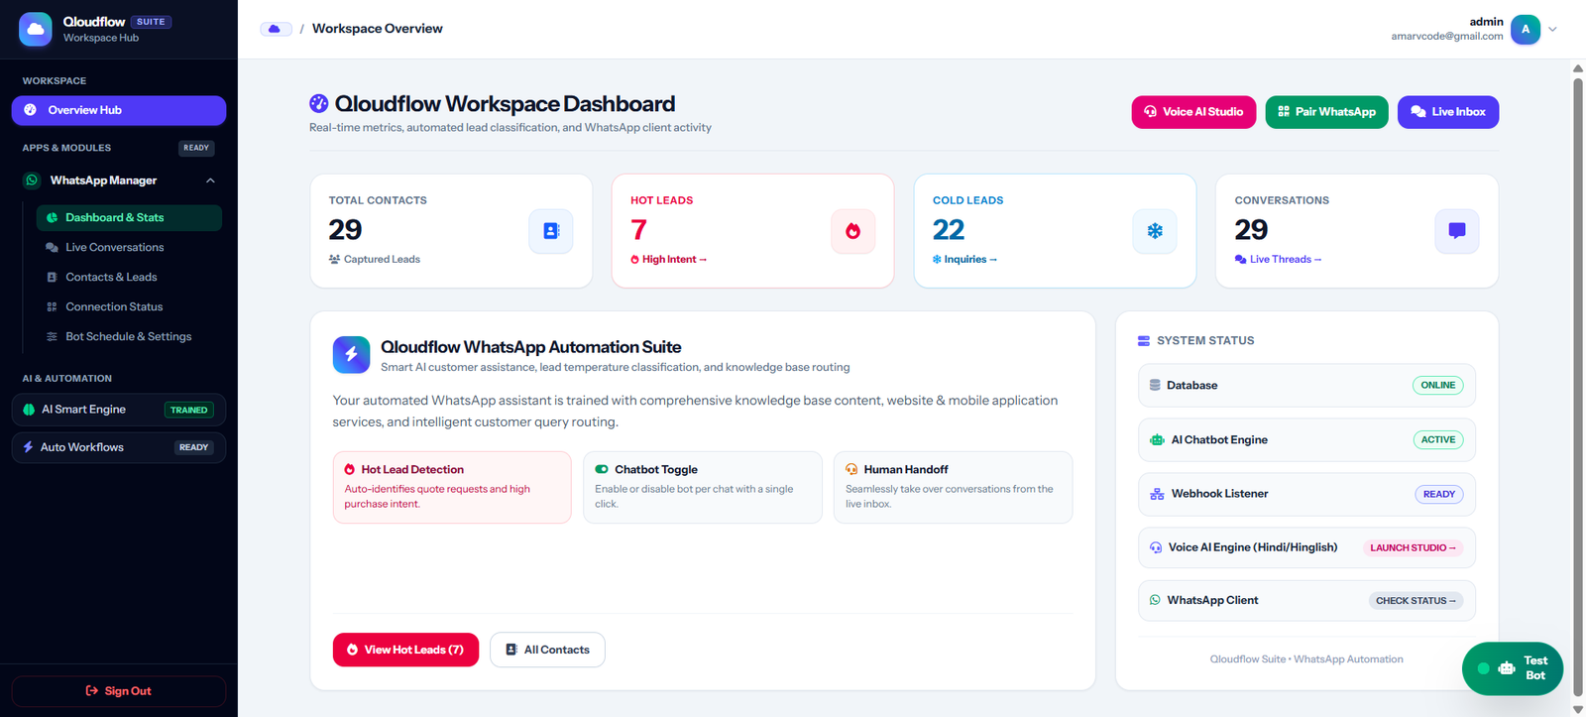Click the Webhook Listener READY badge
The width and height of the screenshot is (1586, 717).
[1438, 494]
